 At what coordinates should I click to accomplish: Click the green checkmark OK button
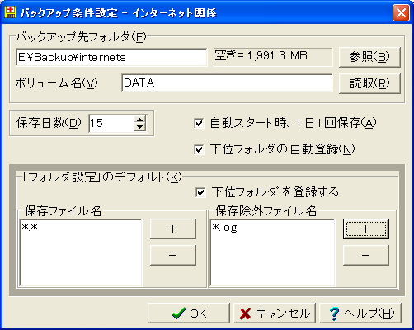point(189,313)
